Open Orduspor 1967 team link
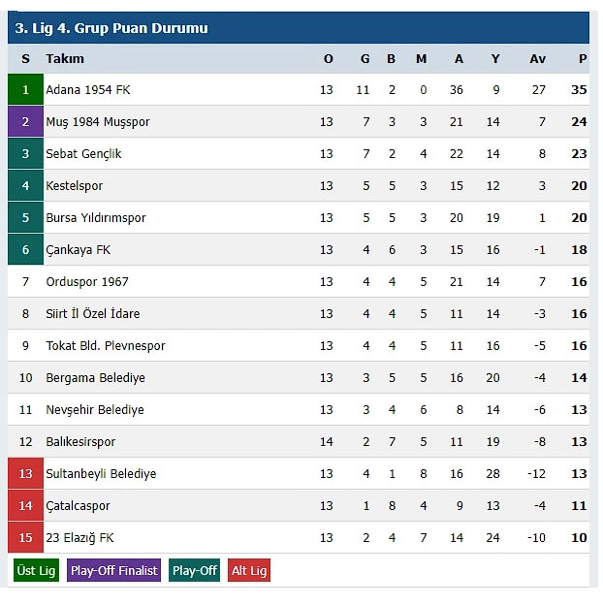This screenshot has width=603, height=606. pyautogui.click(x=87, y=282)
